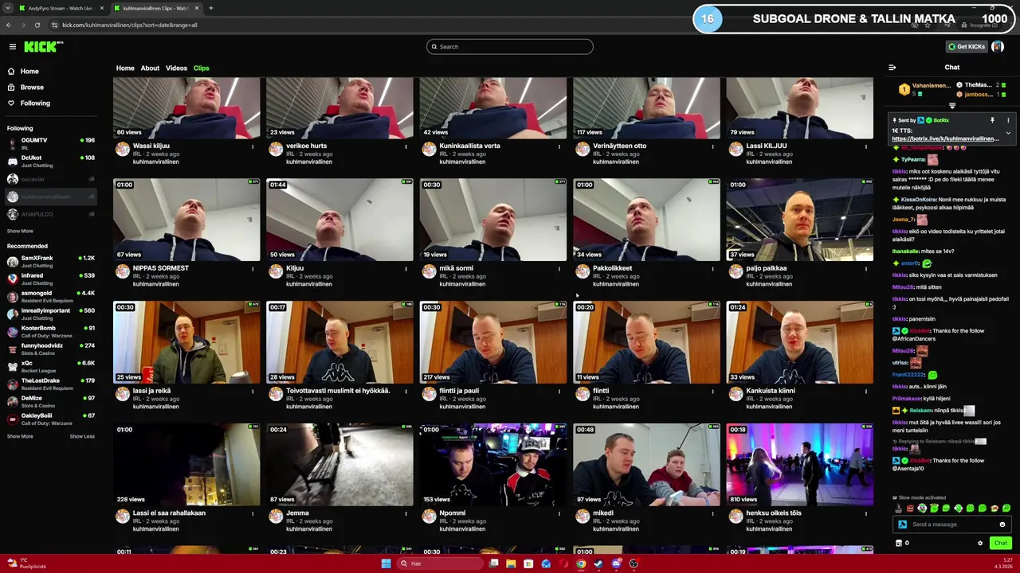The width and height of the screenshot is (1020, 573).
Task: Open the emoji picker in message box
Action: 1002,524
